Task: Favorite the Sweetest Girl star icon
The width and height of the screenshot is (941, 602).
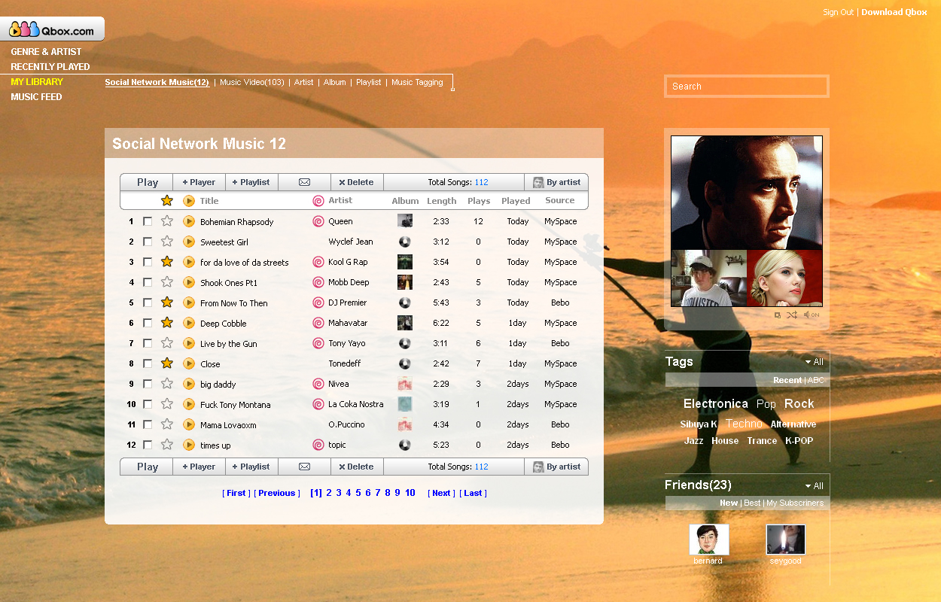Action: tap(167, 242)
